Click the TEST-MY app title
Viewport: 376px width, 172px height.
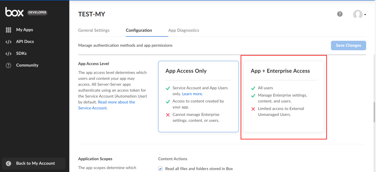click(x=91, y=14)
